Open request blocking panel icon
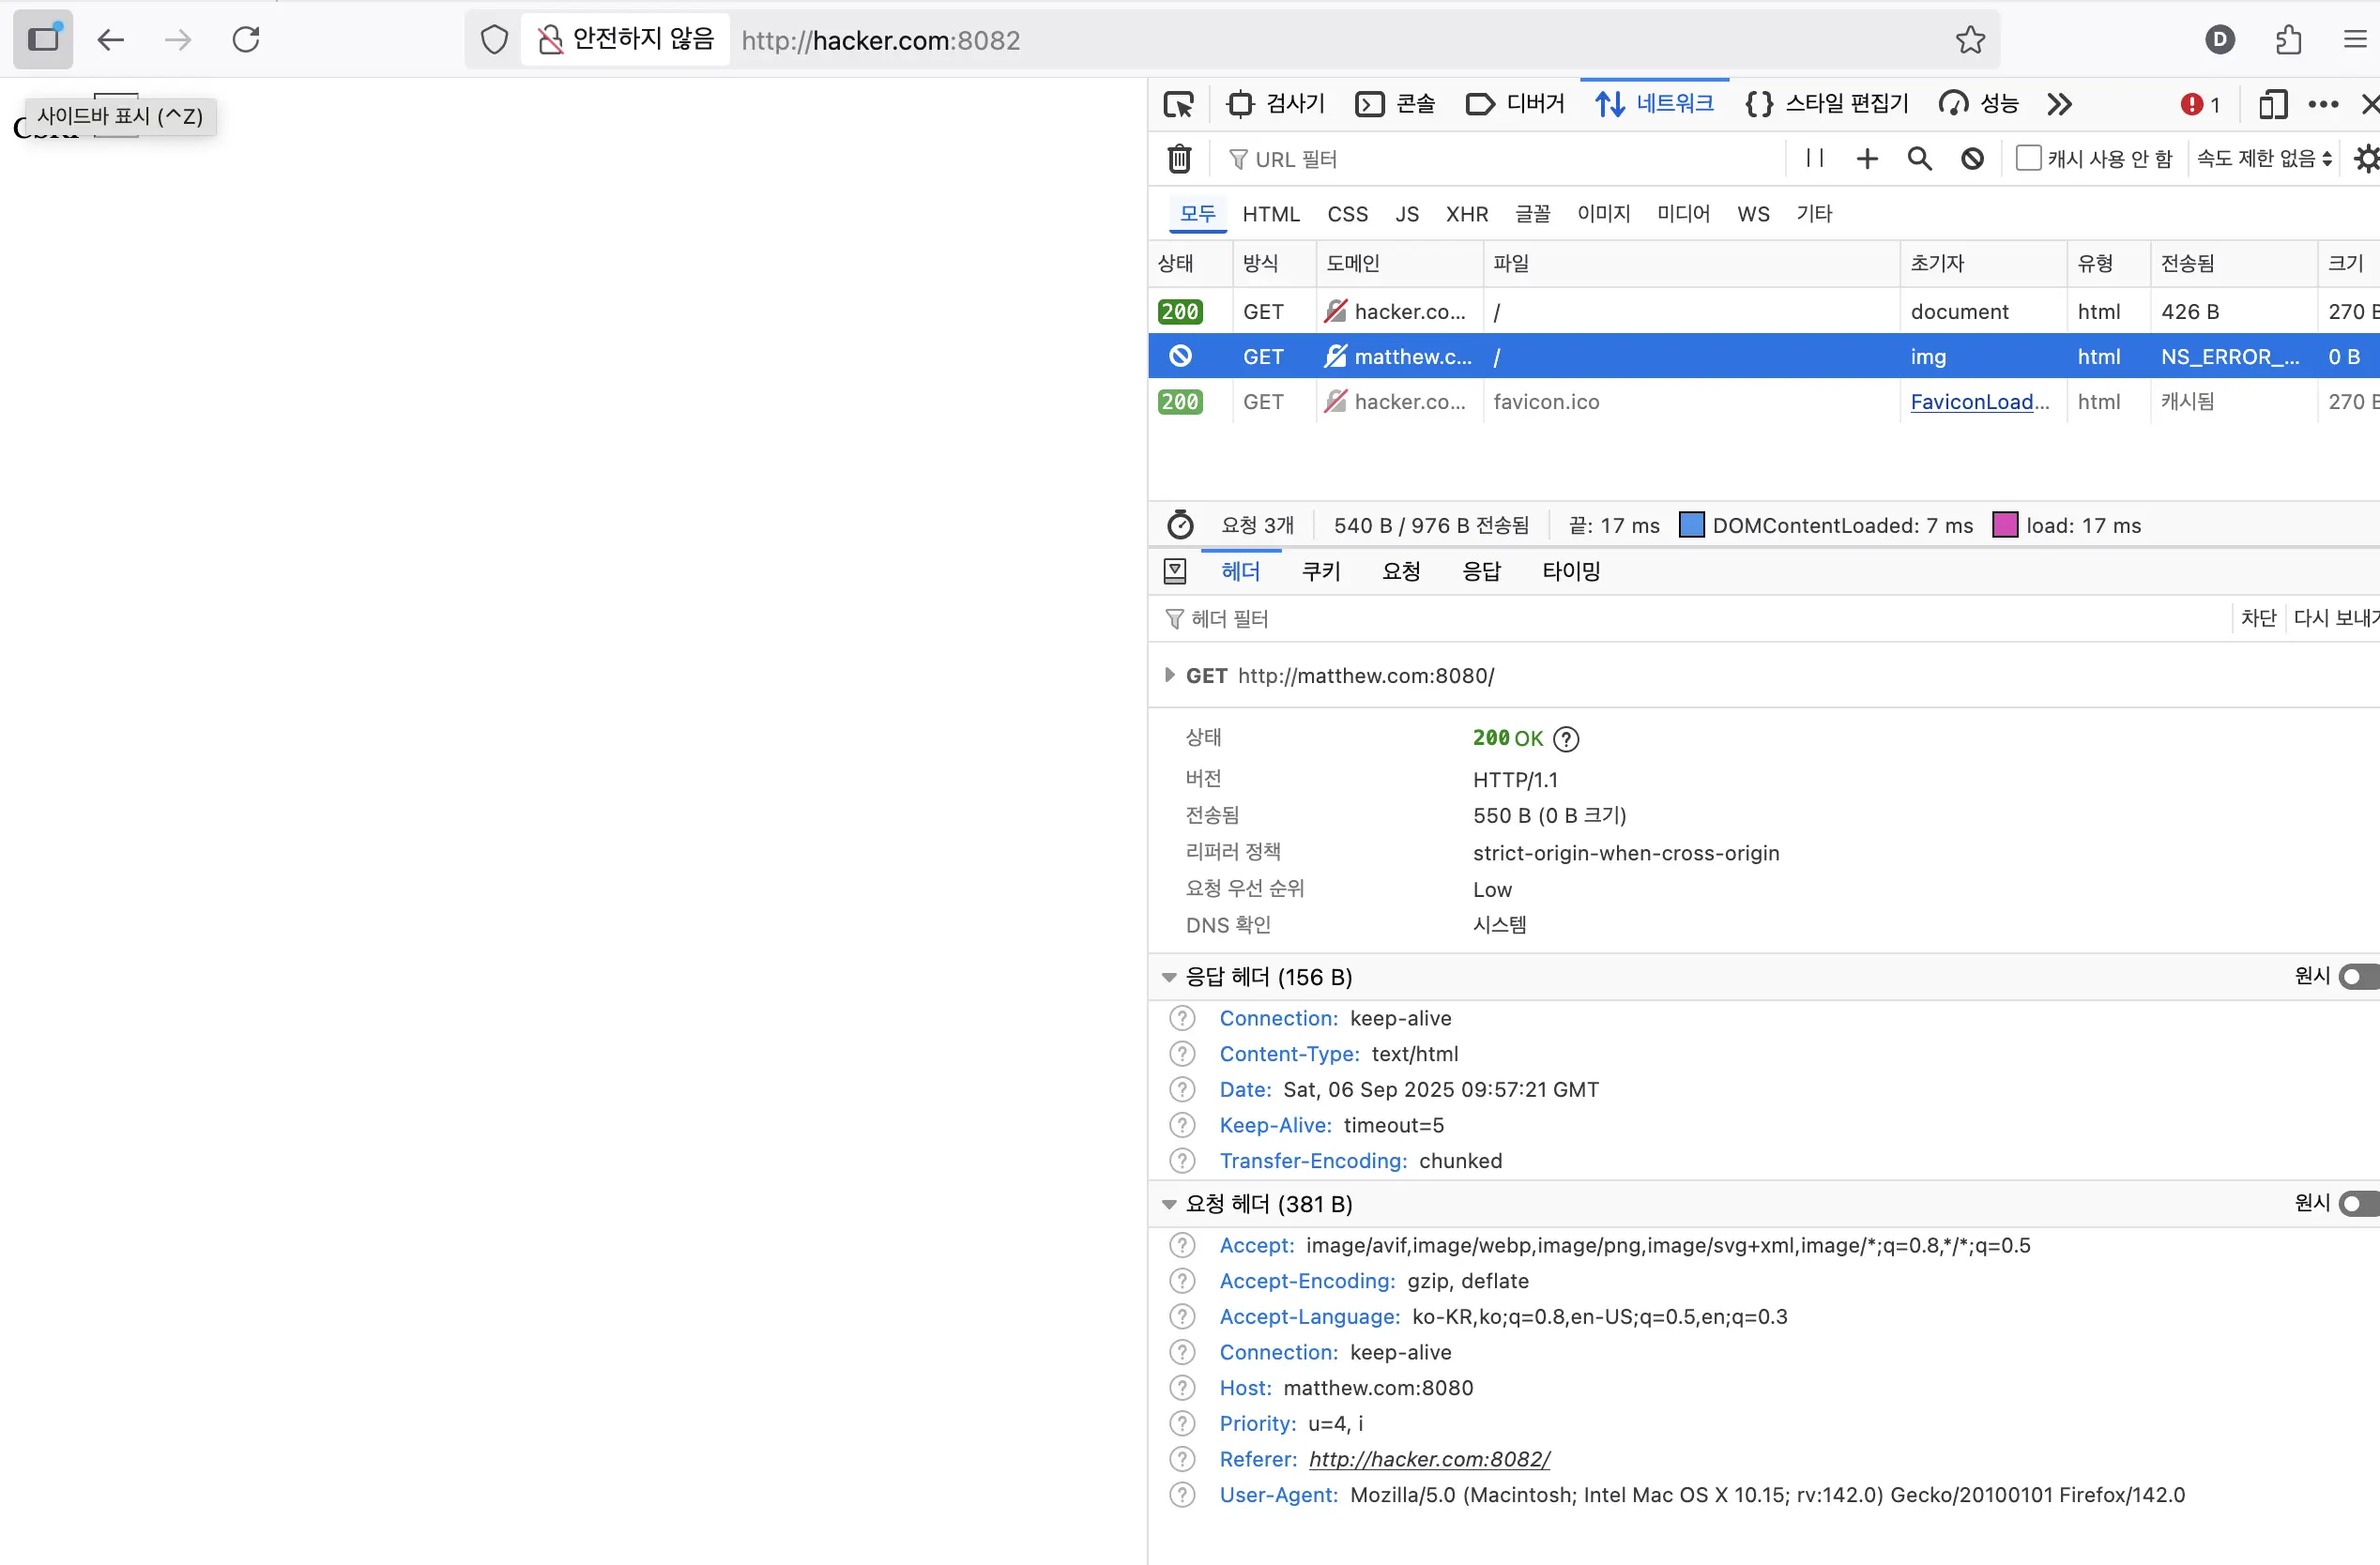The width and height of the screenshot is (2380, 1565). pyautogui.click(x=1971, y=158)
